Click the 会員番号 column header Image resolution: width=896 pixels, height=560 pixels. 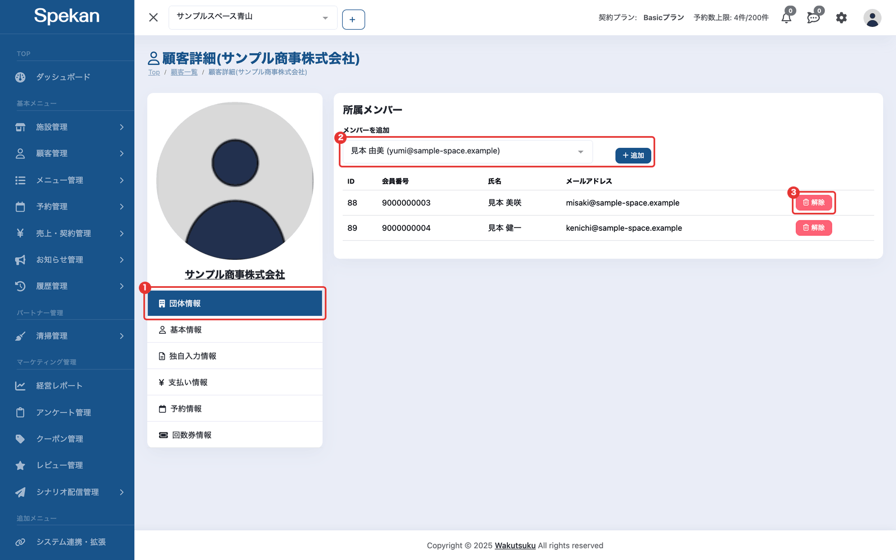tap(395, 181)
